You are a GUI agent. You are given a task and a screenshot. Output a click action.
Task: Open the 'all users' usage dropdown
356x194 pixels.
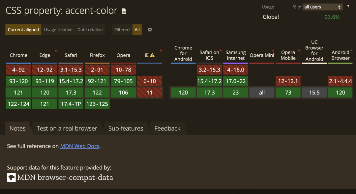(323, 7)
